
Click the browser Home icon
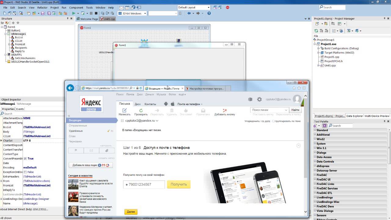point(294,88)
